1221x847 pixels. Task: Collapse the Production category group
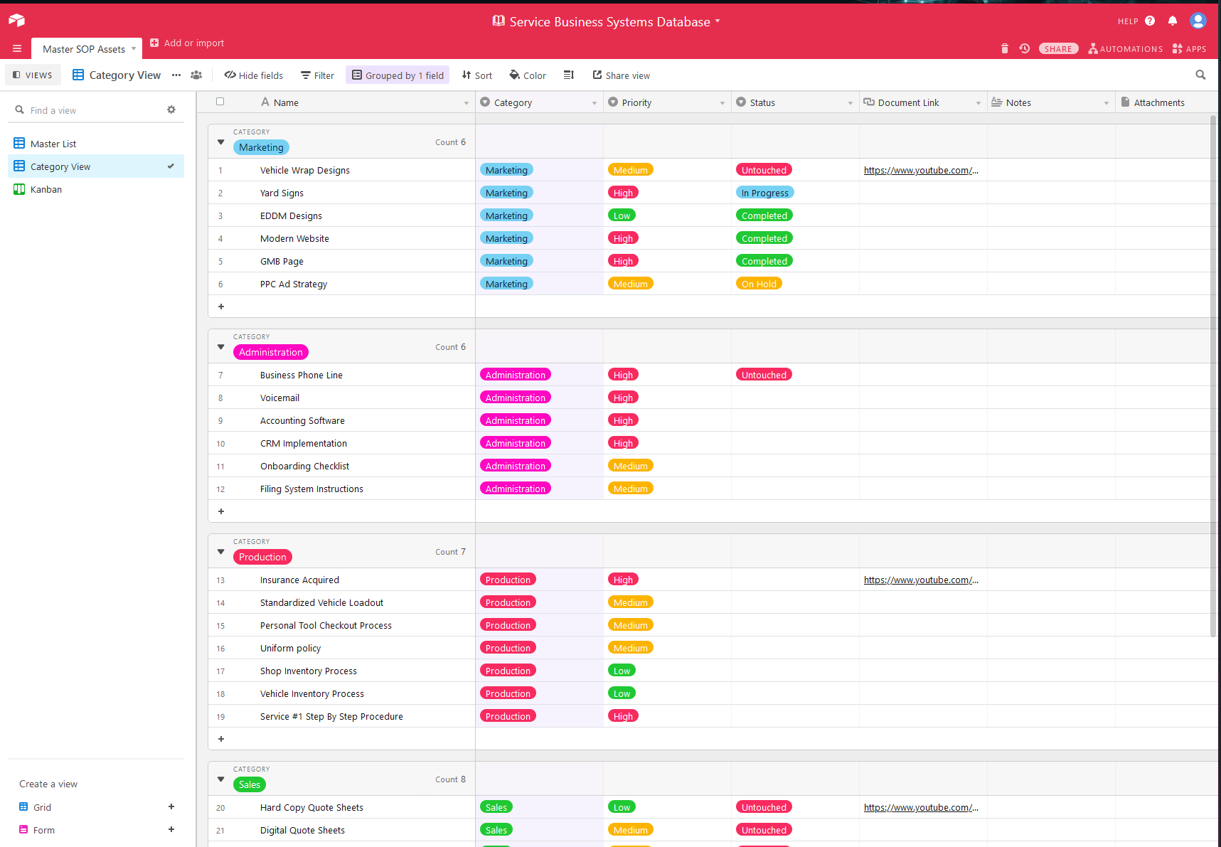(x=221, y=552)
